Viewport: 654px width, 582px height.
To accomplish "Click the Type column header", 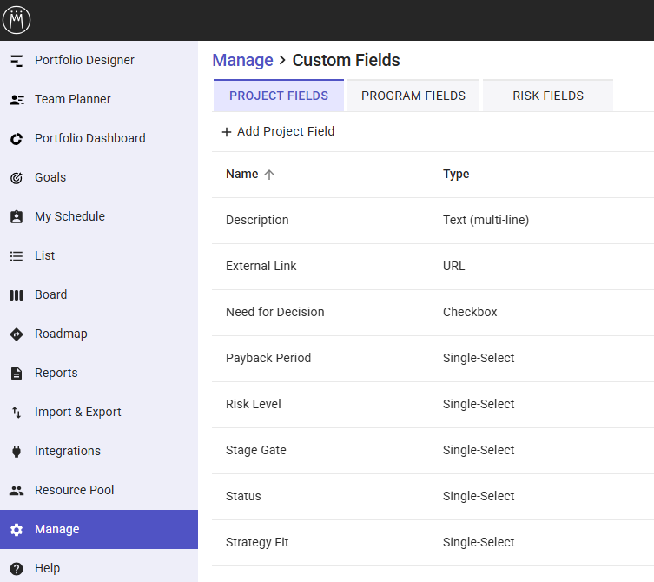I will (456, 174).
